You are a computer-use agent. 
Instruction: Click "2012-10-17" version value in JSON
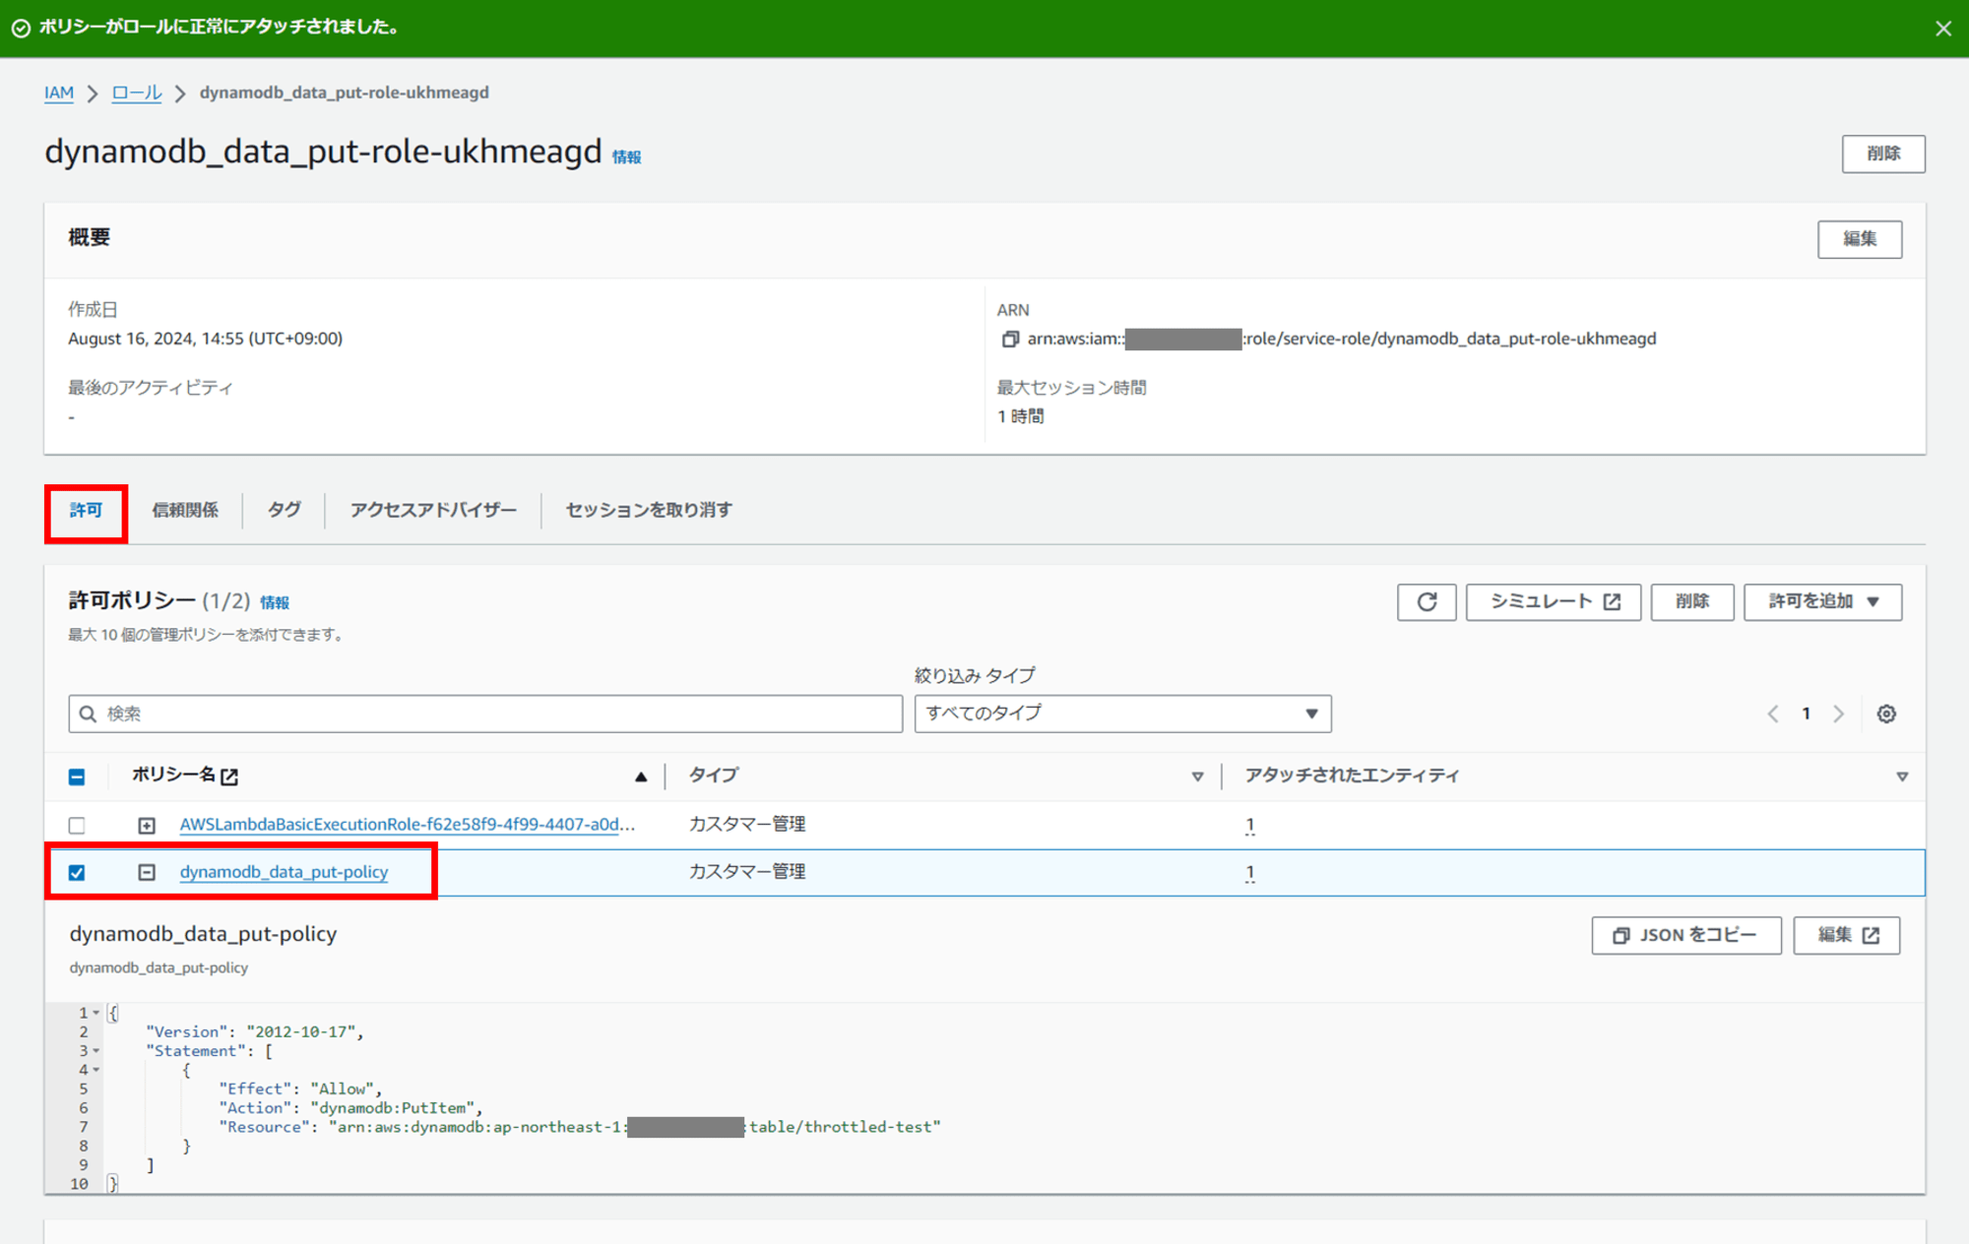click(301, 1032)
